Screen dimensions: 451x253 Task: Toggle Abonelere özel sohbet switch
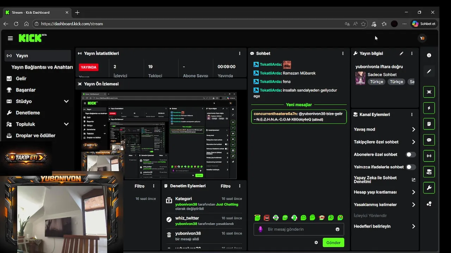click(411, 155)
